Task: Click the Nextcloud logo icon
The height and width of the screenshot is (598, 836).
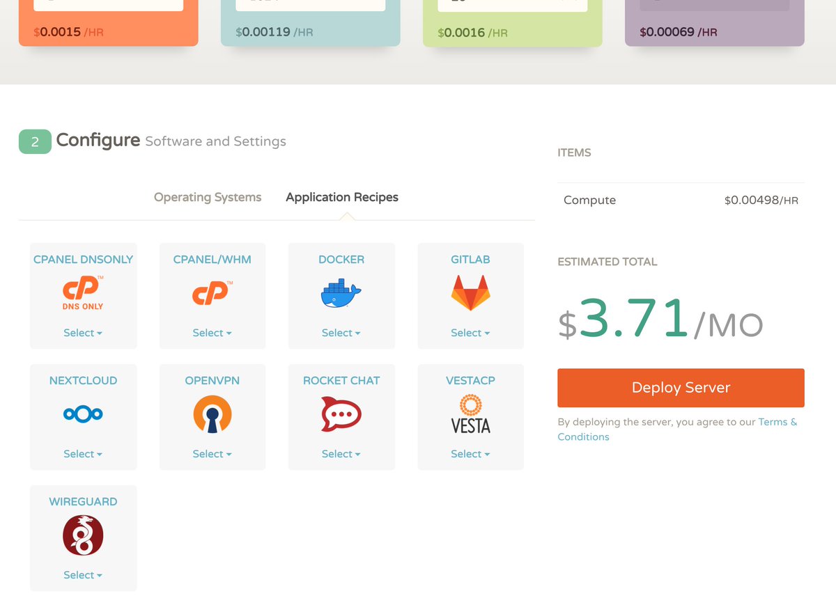Action: [83, 414]
